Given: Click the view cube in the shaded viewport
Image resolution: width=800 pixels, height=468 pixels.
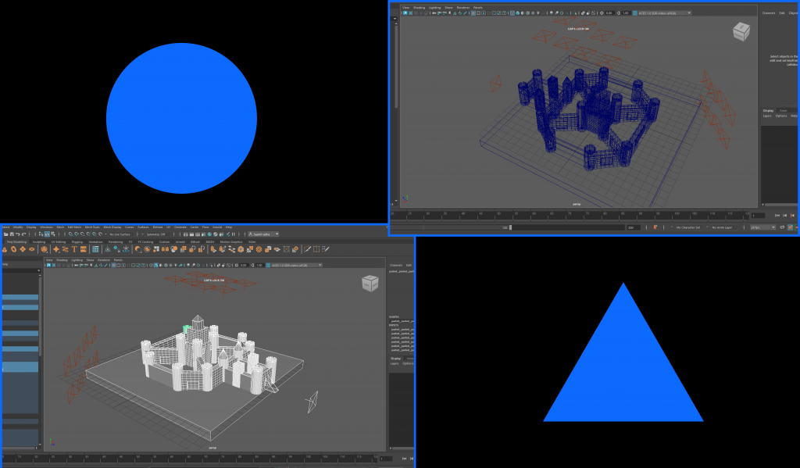Looking at the screenshot, I should [x=370, y=284].
